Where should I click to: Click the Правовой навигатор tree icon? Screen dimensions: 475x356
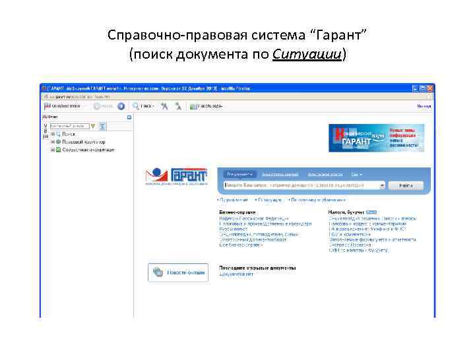coord(58,142)
